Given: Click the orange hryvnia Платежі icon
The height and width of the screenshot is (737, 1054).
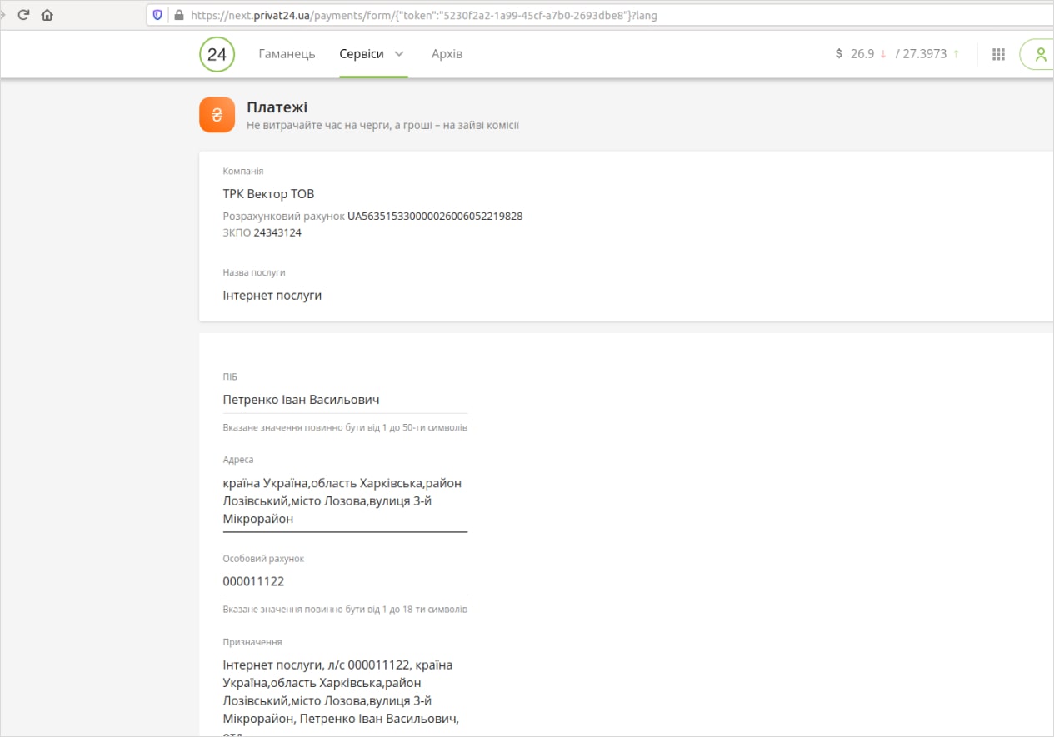Looking at the screenshot, I should [217, 115].
